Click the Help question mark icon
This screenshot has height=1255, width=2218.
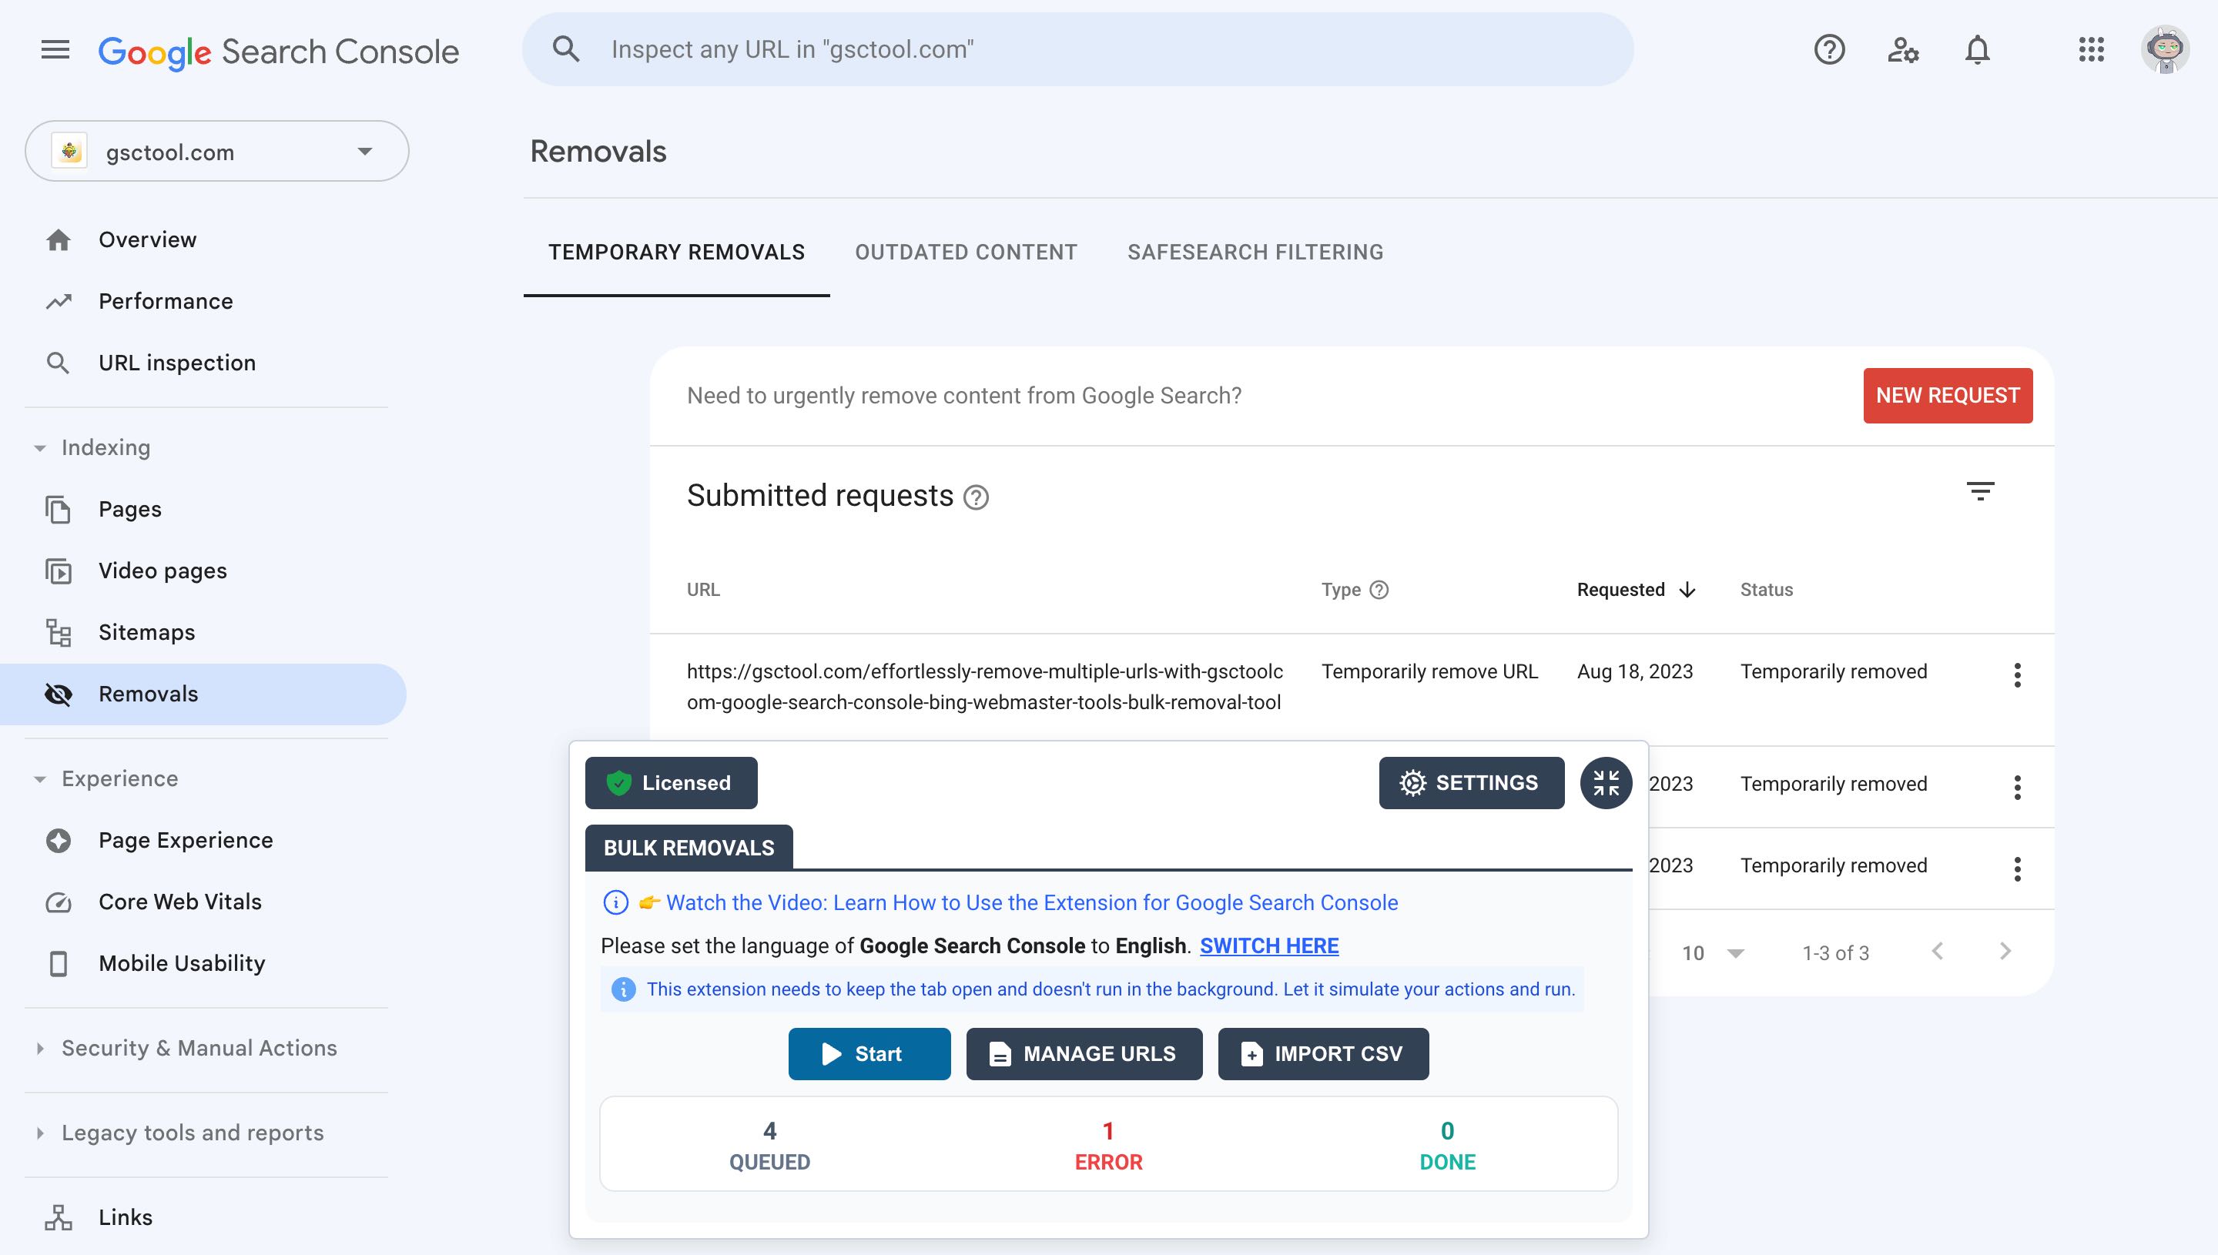tap(1828, 50)
